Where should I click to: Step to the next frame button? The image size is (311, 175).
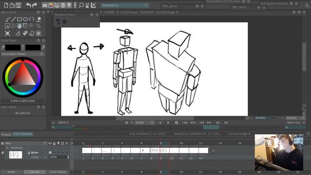[226, 122]
